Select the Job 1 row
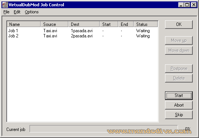 (x=82, y=31)
